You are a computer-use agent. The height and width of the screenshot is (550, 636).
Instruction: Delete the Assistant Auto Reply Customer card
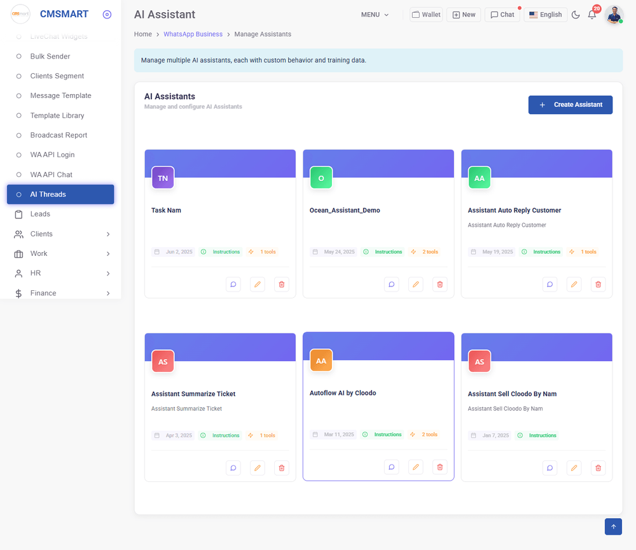coord(598,285)
